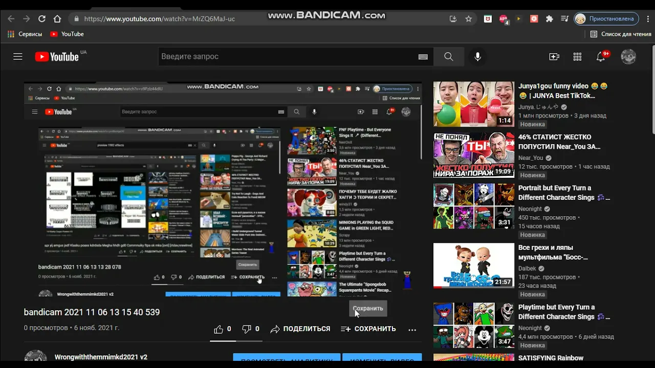Open Список для чтения reading list
The height and width of the screenshot is (368, 655).
tap(621, 34)
